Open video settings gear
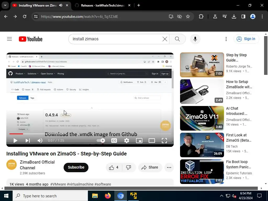 coord(127,141)
